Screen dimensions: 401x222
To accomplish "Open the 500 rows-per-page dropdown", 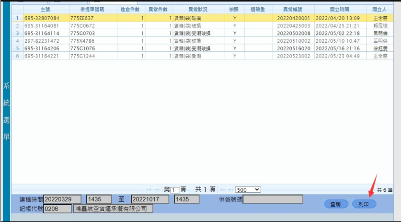I will pos(248,190).
